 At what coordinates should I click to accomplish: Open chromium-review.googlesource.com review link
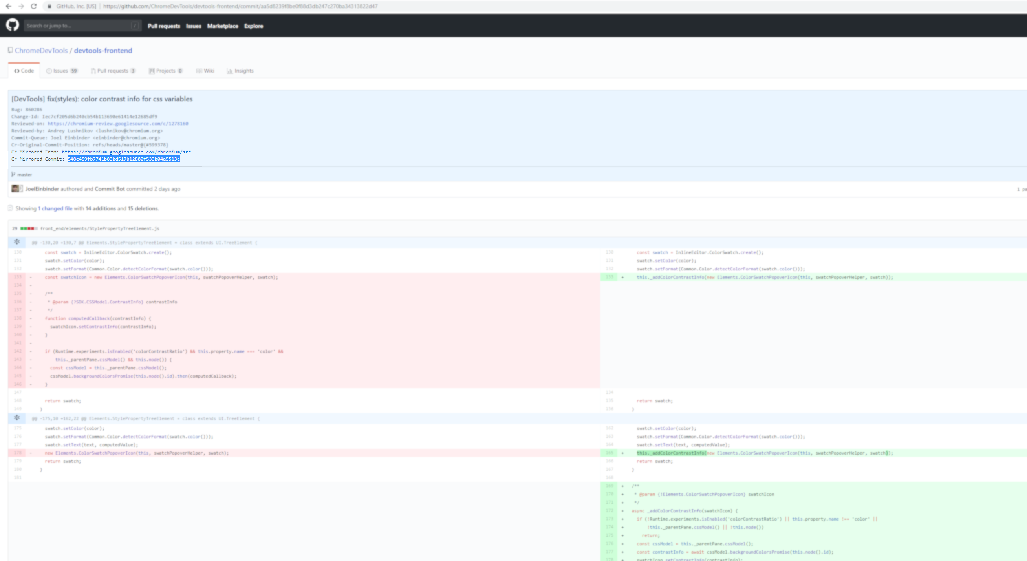coord(118,124)
